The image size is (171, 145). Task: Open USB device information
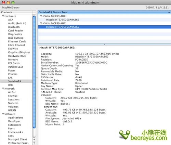coord(10,85)
